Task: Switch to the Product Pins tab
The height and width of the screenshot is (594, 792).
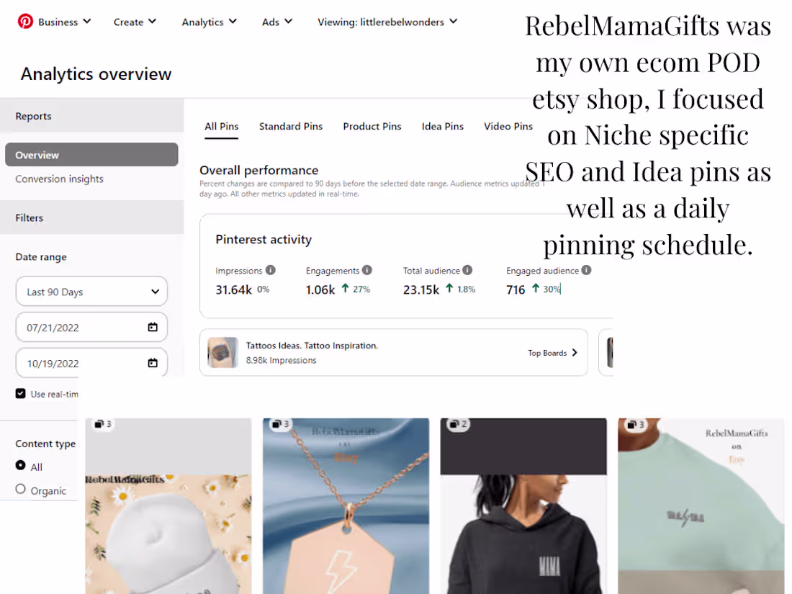Action: [372, 126]
